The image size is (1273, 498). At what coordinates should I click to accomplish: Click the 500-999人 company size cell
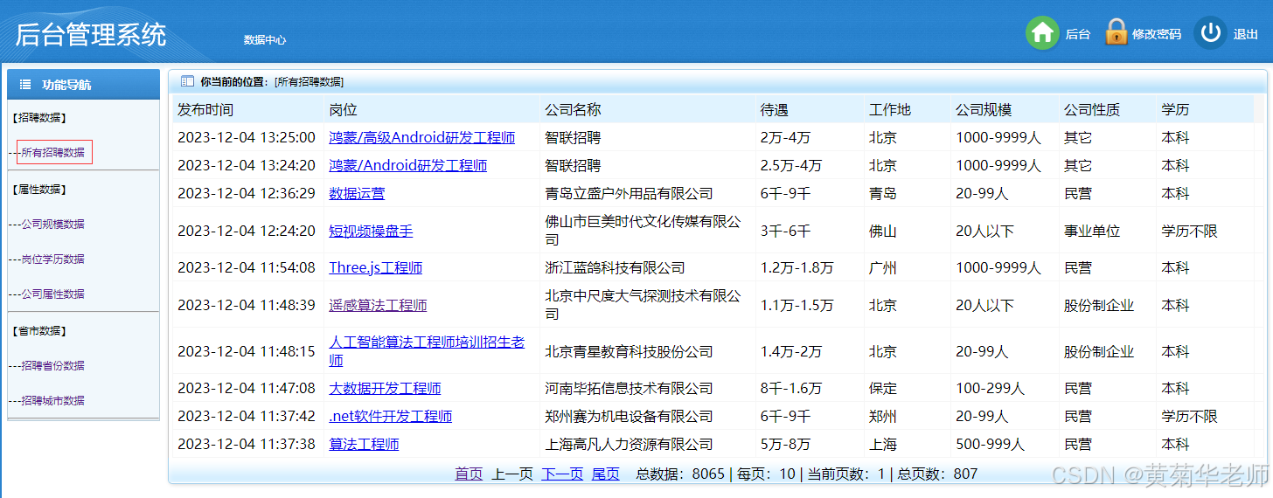pos(990,444)
